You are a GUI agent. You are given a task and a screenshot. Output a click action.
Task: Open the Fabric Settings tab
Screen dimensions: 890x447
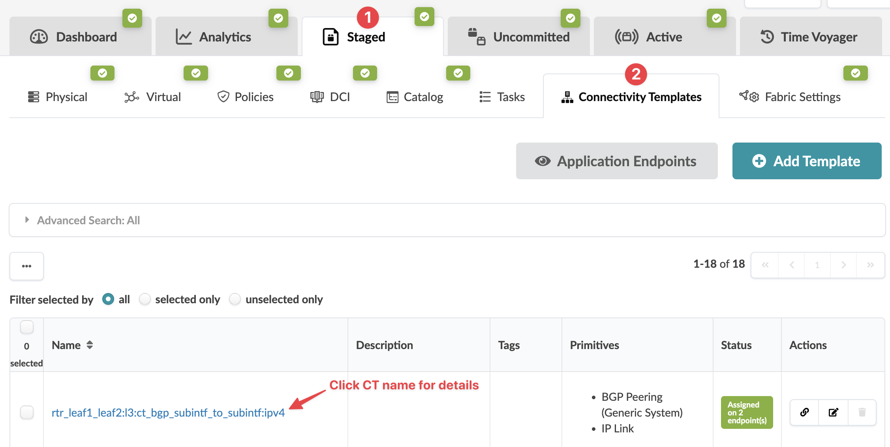pyautogui.click(x=790, y=97)
